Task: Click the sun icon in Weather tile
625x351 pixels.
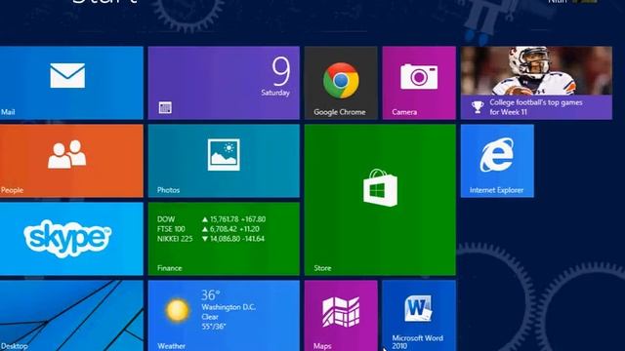Action: pos(177,310)
